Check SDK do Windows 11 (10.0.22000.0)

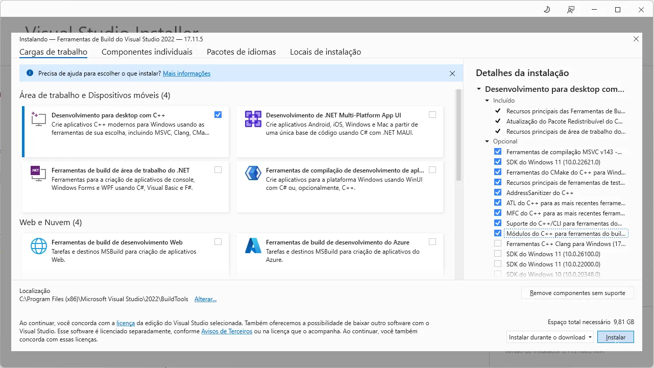click(x=498, y=264)
